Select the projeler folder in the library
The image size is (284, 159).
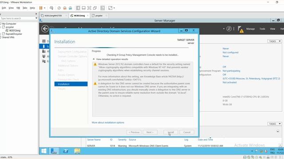[10, 27]
